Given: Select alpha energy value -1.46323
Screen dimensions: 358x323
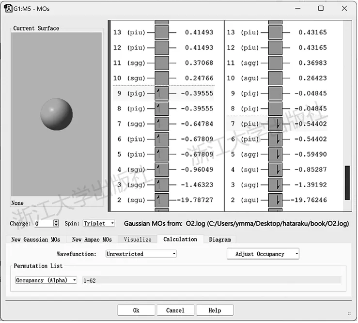Looking at the screenshot, I should [197, 185].
